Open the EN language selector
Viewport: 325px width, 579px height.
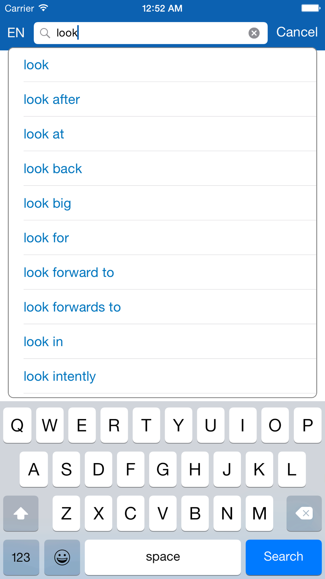point(16,33)
